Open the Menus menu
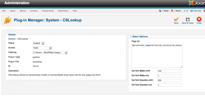The width and height of the screenshot is (205, 96). [23, 11]
